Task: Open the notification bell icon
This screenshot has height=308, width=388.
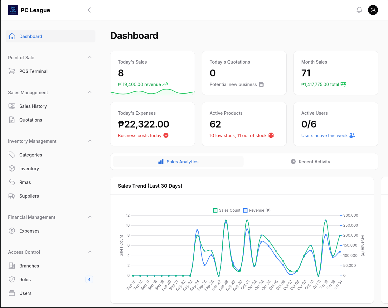Action: point(359,10)
